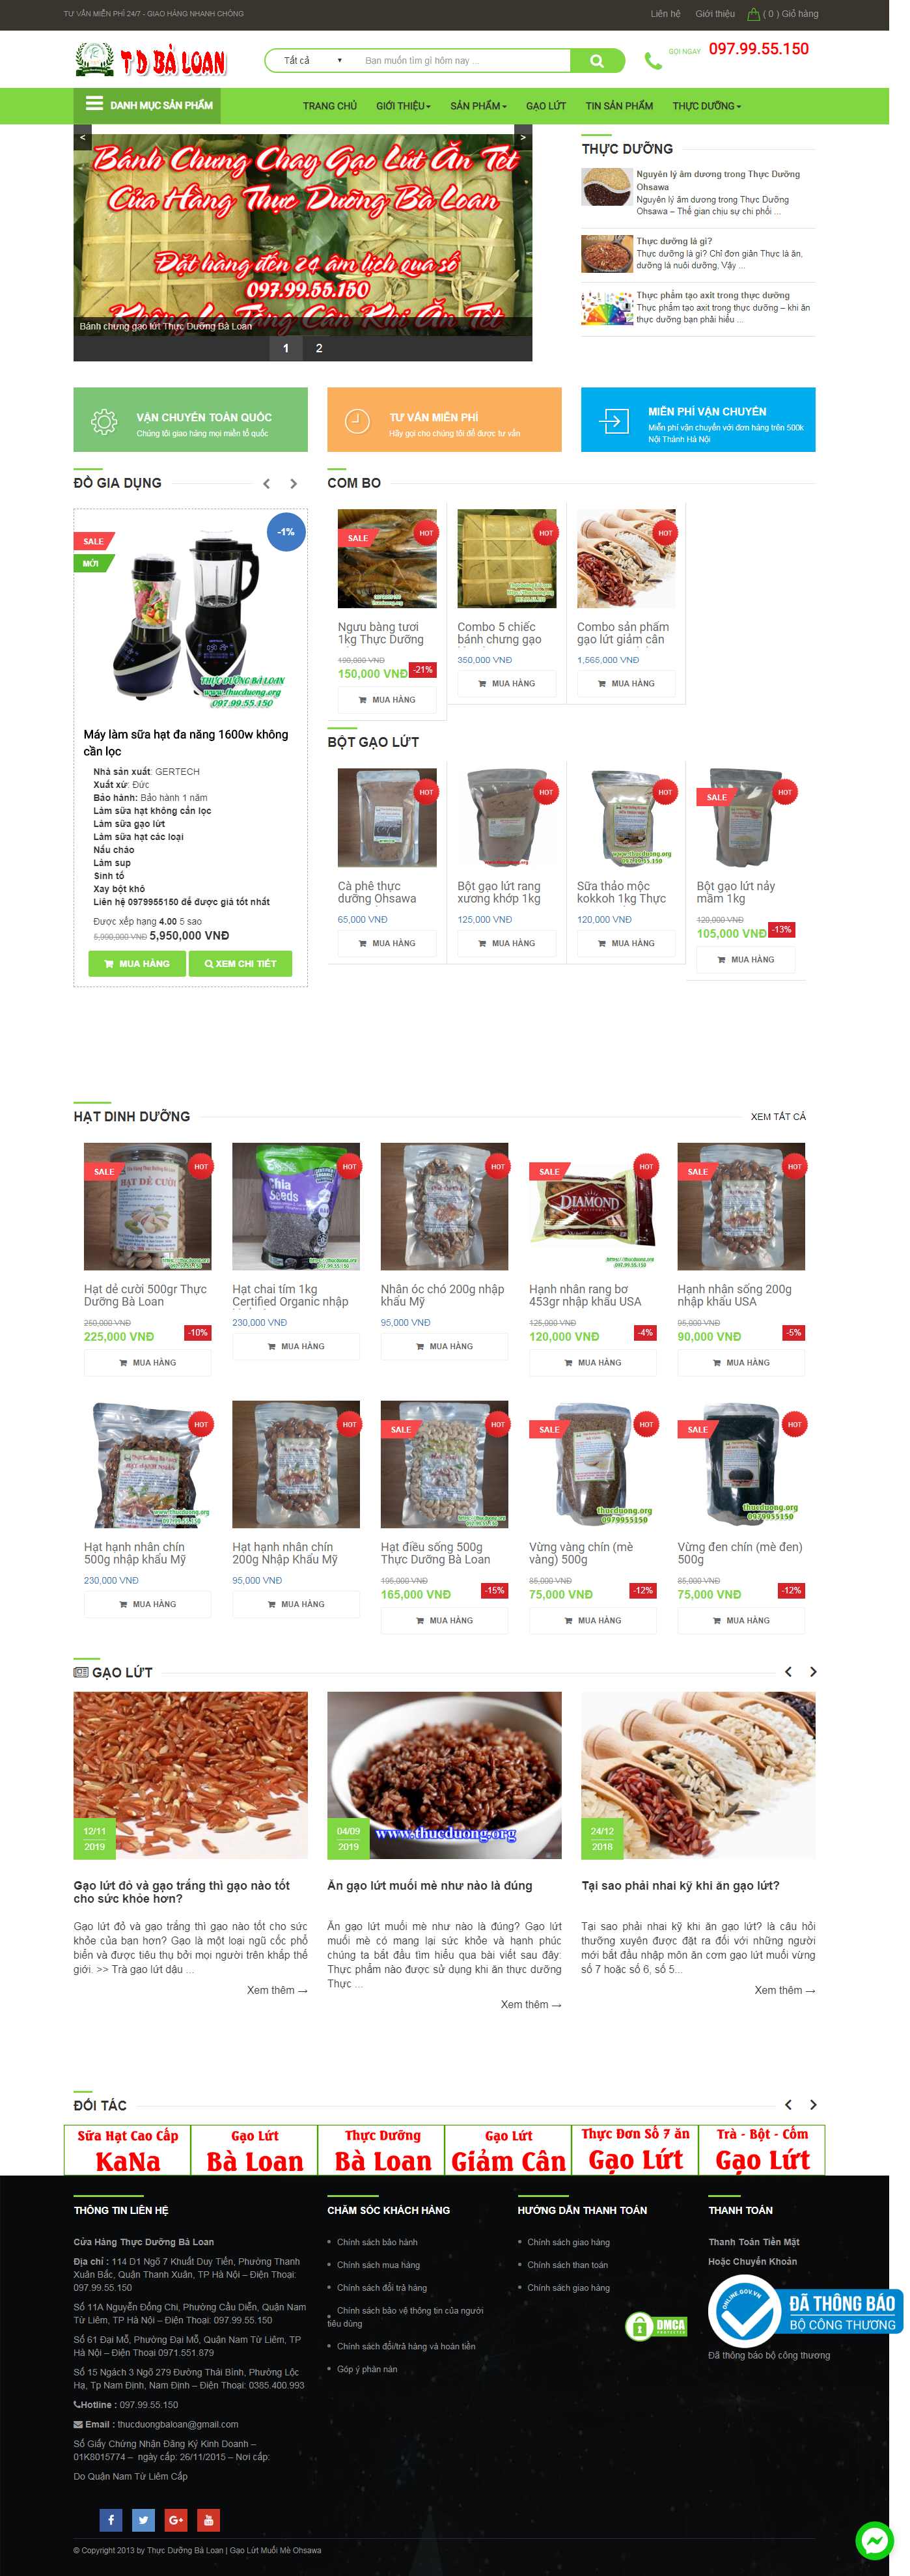The height and width of the screenshot is (2576, 910).
Task: Open the Google Plus social icon
Action: pyautogui.click(x=176, y=2519)
